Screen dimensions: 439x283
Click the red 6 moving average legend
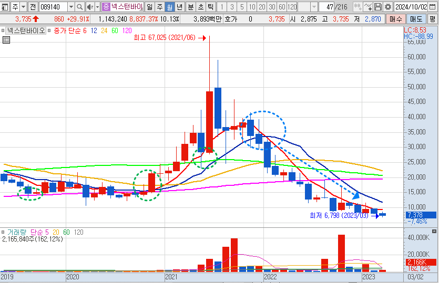(85, 31)
